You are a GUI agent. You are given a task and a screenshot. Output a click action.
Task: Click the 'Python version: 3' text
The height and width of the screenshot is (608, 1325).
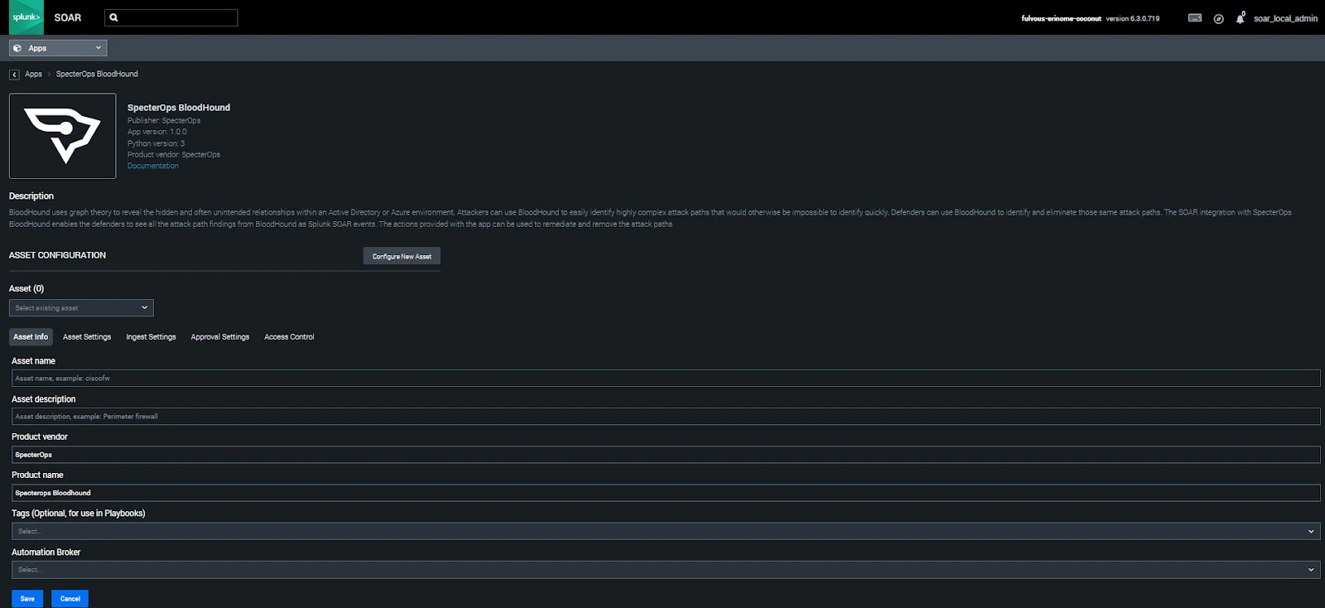point(156,143)
